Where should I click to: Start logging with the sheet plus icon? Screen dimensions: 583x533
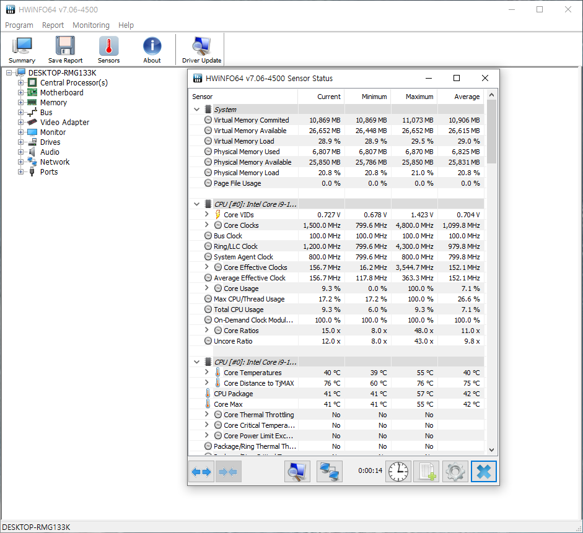[x=427, y=472]
